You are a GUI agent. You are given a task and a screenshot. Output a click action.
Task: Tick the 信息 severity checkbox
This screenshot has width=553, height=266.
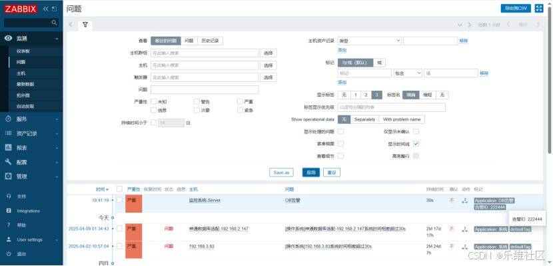pos(153,110)
